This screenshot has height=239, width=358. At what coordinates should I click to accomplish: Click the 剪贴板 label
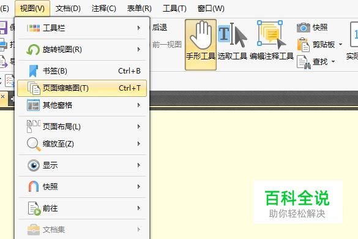pos(324,44)
